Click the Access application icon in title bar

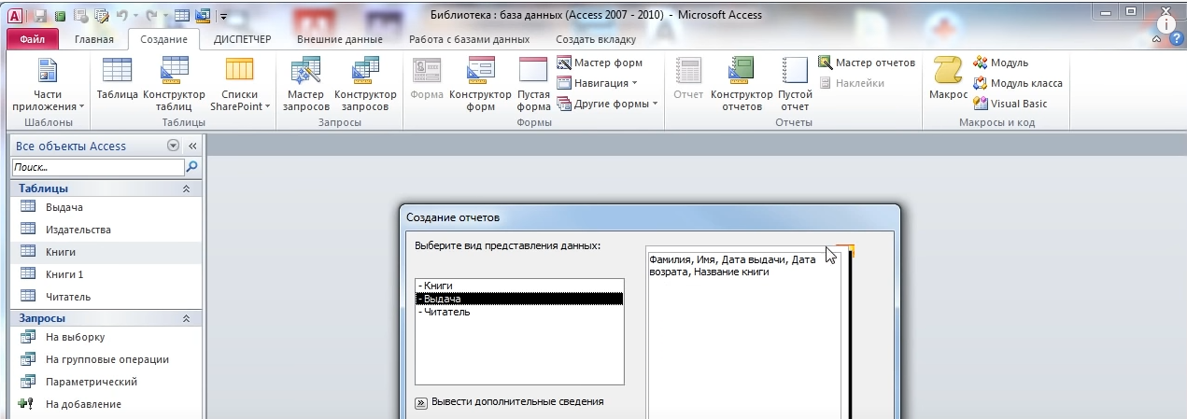(15, 15)
